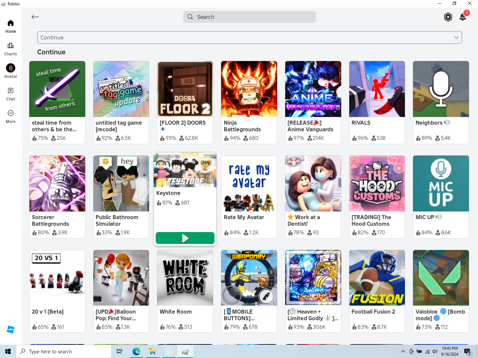Open Sorcerer Battlegrounds thumbnail
Viewport: 478px width, 358px height.
[x=57, y=183]
